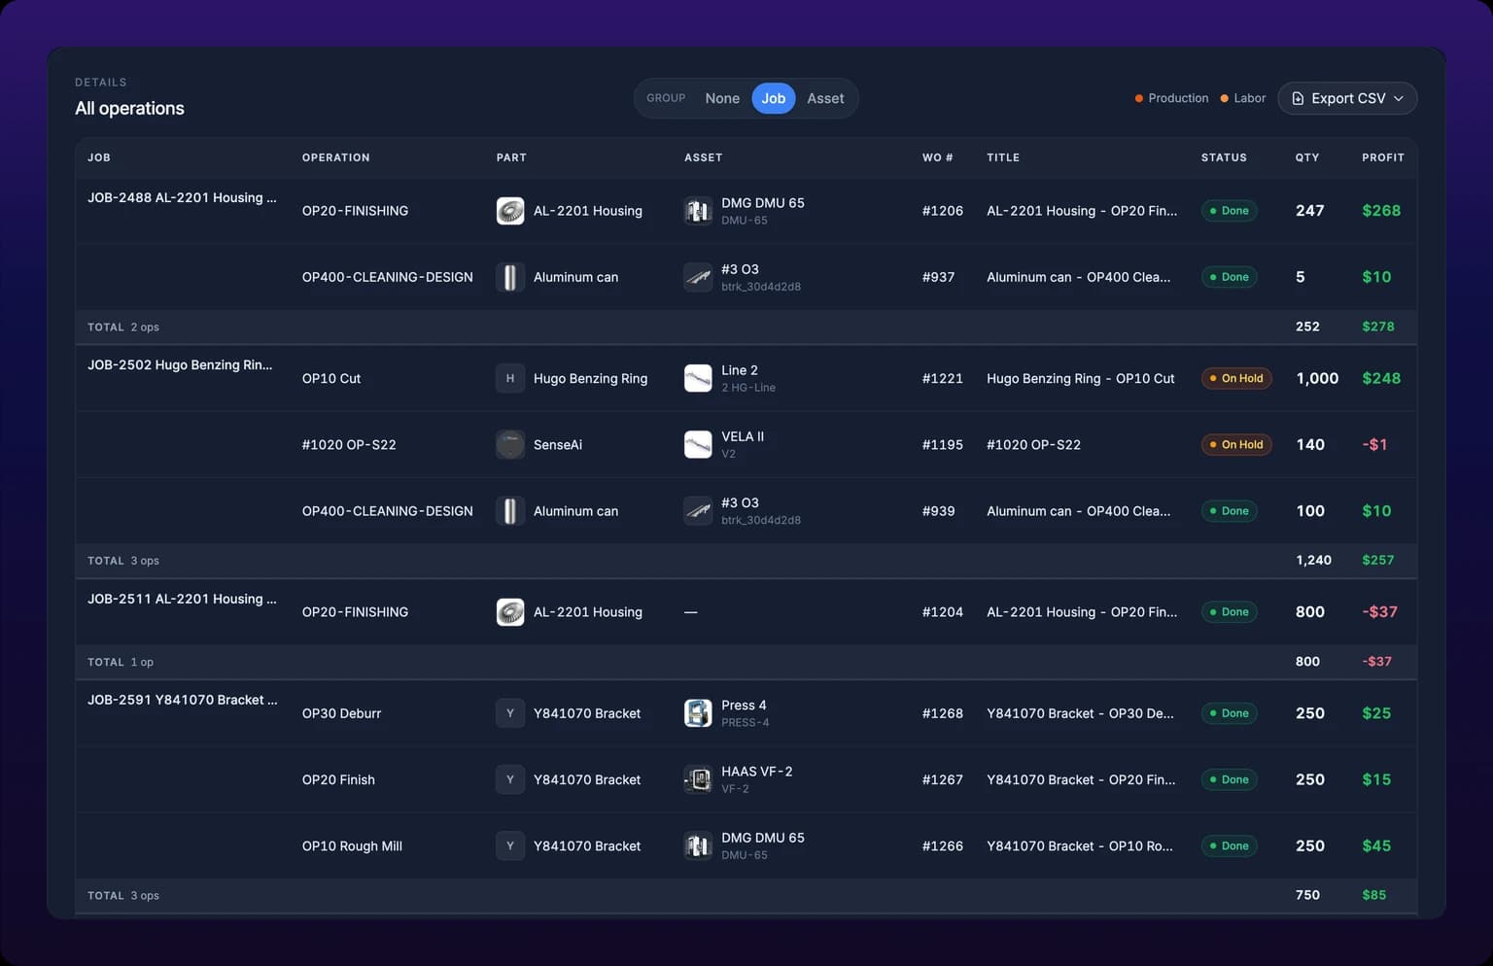Click the H avatar for Hugo Benzing Ring
The image size is (1493, 966).
pos(510,378)
